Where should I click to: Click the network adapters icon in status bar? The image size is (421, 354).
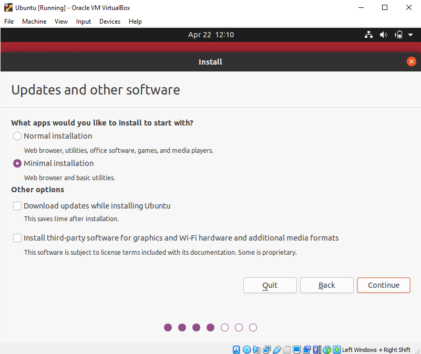click(x=267, y=349)
